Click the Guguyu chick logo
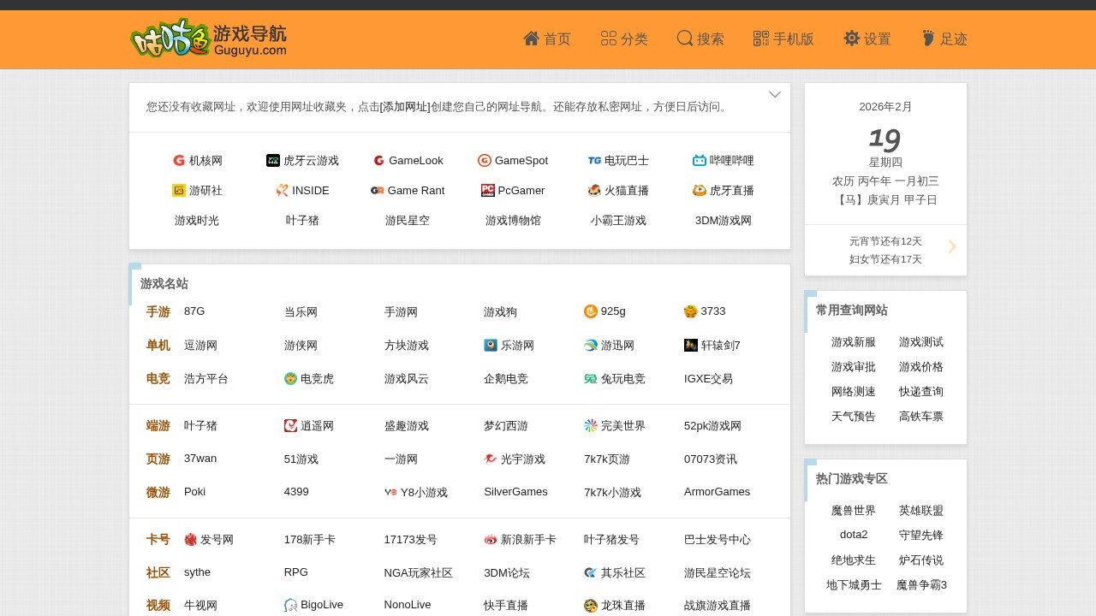 (x=168, y=37)
